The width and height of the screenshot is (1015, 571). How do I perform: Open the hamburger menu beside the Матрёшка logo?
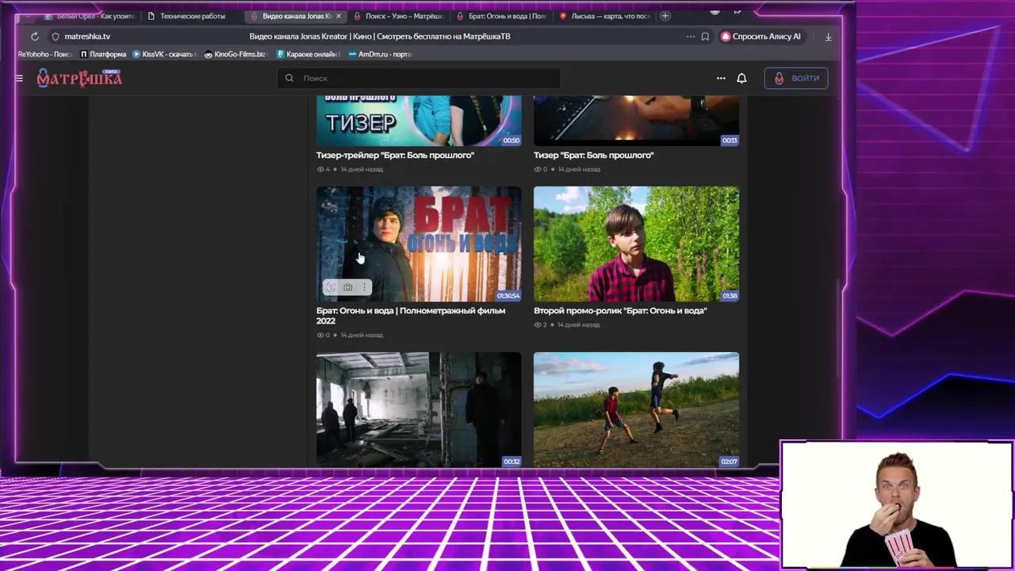[x=19, y=79]
